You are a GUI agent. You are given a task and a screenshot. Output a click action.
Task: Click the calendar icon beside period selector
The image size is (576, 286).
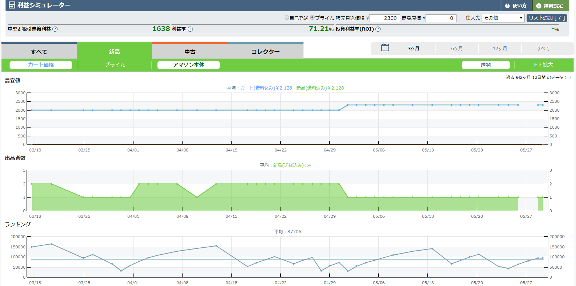point(385,48)
